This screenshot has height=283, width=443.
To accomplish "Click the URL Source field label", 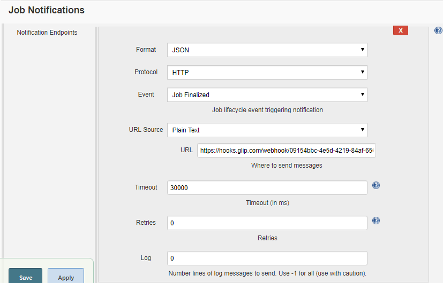I will coord(146,130).
